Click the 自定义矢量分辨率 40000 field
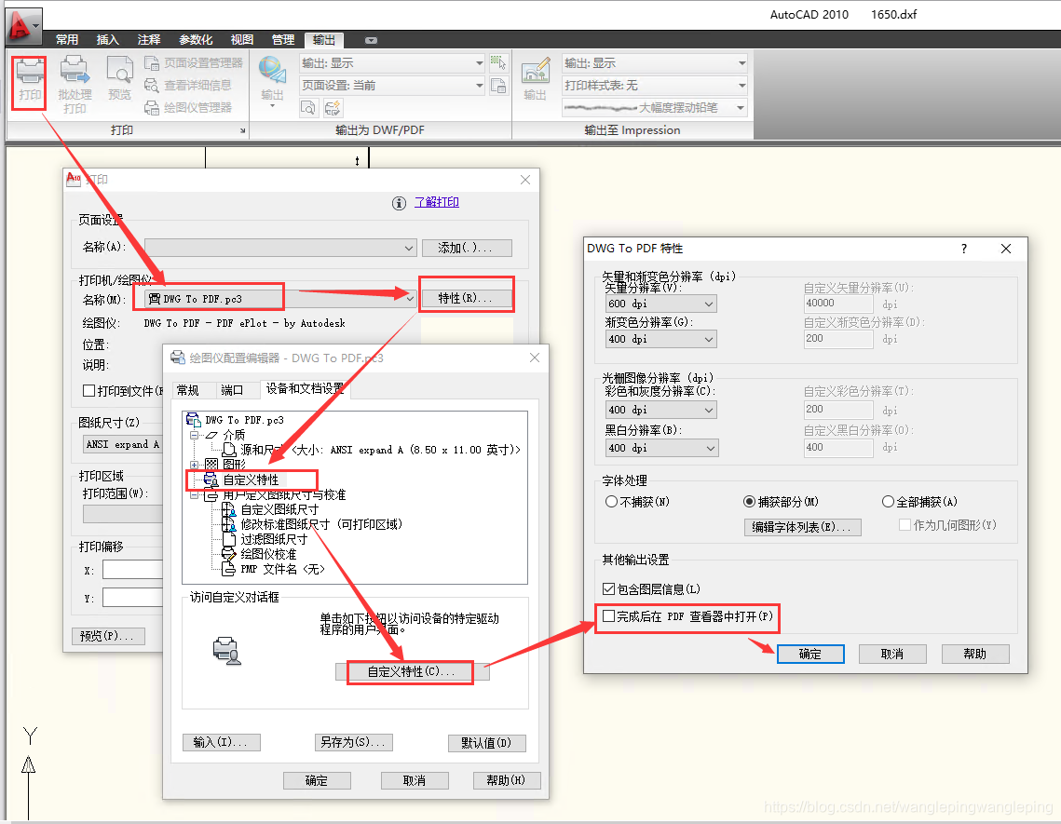The height and width of the screenshot is (824, 1061). point(837,304)
